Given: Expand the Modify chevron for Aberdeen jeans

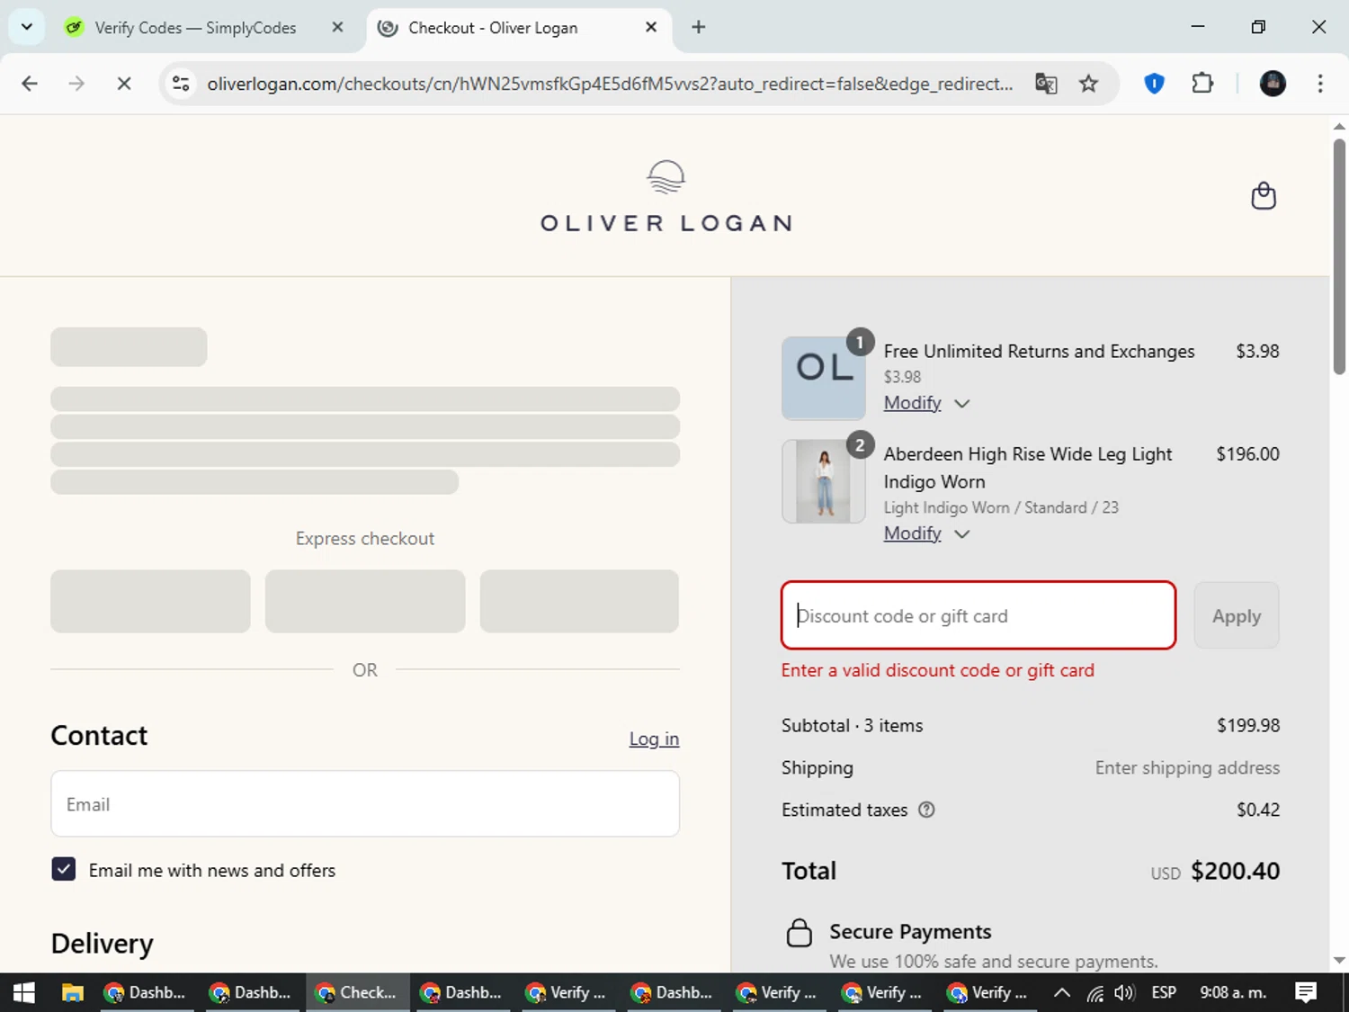Looking at the screenshot, I should tap(961, 534).
